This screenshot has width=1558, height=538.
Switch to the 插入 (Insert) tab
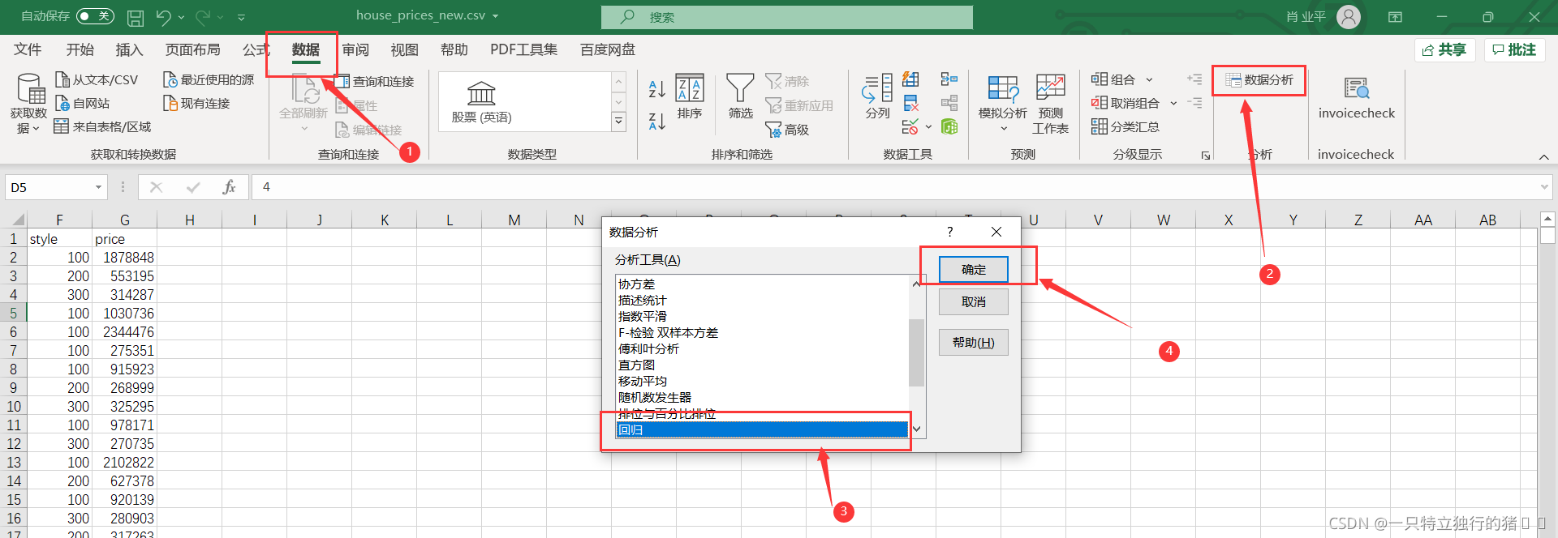(x=129, y=49)
